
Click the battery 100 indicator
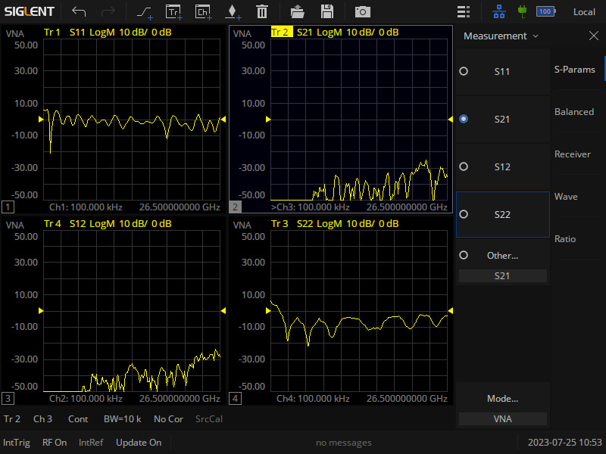coord(545,11)
